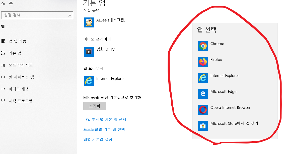Image resolution: width=287 pixels, height=154 pixels.
Task: Click the 영화 및 TV icon
Action: click(x=89, y=52)
